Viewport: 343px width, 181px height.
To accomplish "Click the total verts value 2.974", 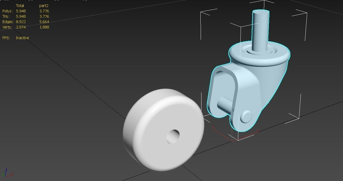I will (21, 27).
